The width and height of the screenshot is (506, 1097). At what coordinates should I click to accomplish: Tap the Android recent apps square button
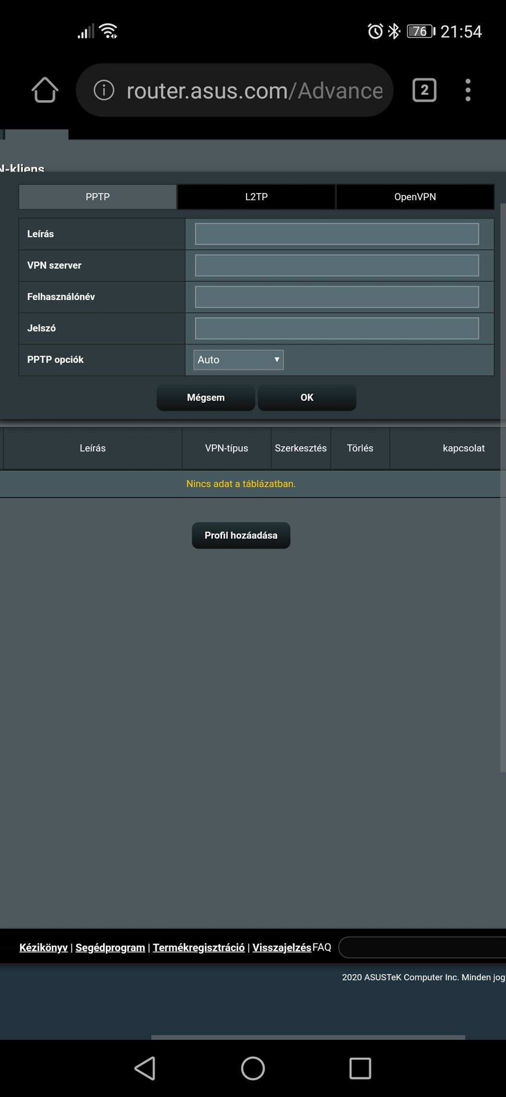tap(360, 1068)
